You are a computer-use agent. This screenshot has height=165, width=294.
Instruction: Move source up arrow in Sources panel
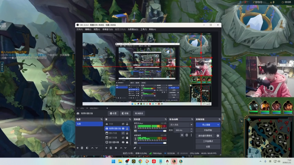point(121,148)
